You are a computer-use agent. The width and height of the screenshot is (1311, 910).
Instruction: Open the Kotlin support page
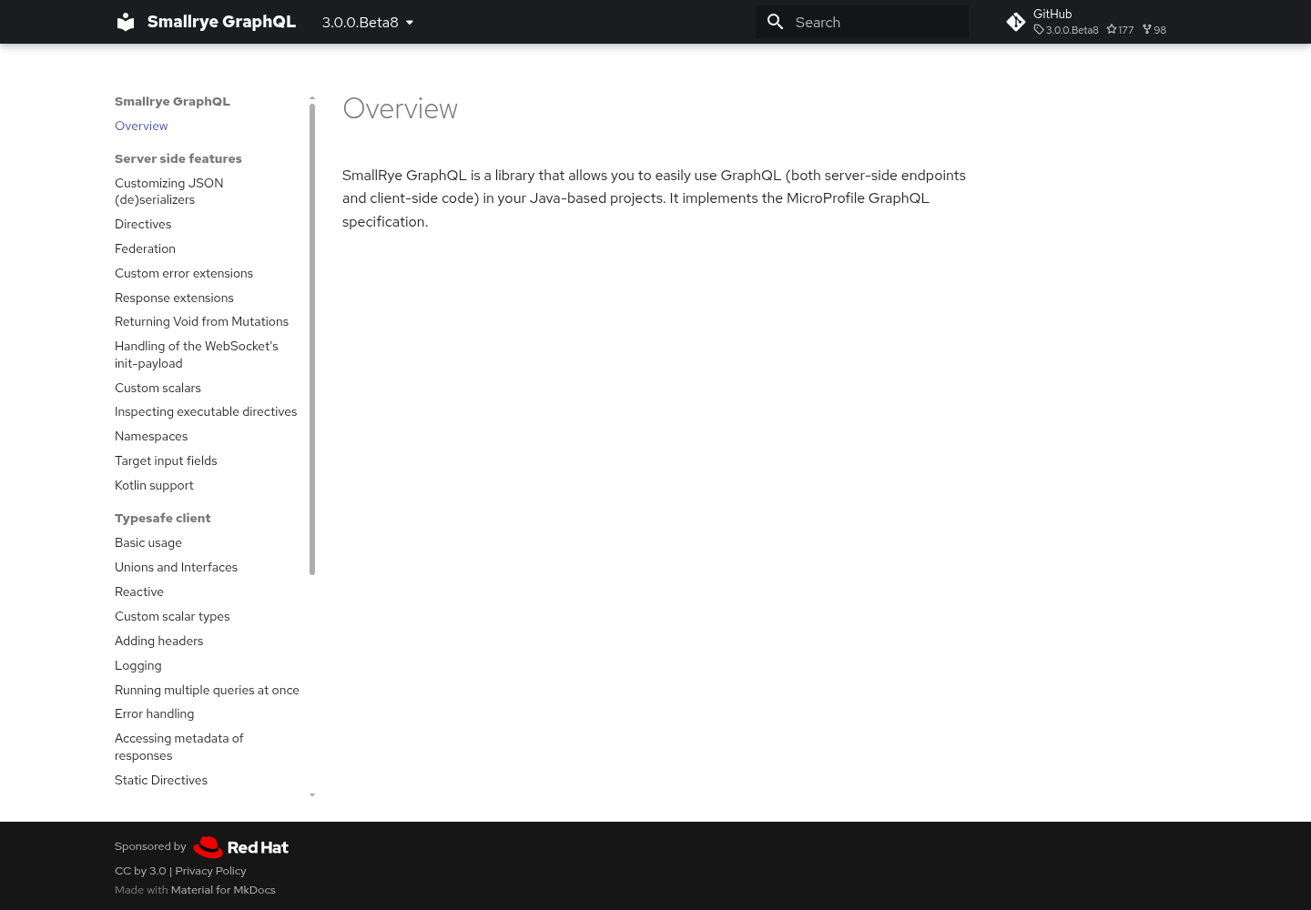[154, 485]
